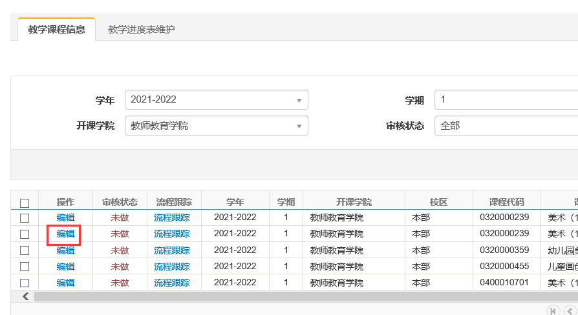Expand the 审核状态 filter showing 全部
578x315 pixels.
click(506, 126)
